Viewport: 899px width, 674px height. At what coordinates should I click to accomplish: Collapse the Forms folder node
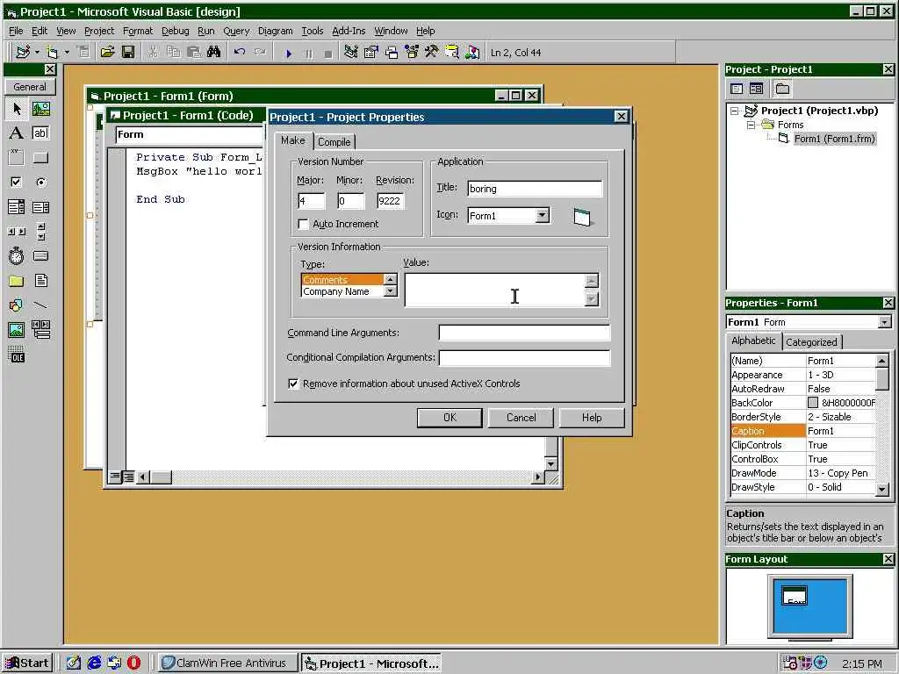tap(751, 125)
